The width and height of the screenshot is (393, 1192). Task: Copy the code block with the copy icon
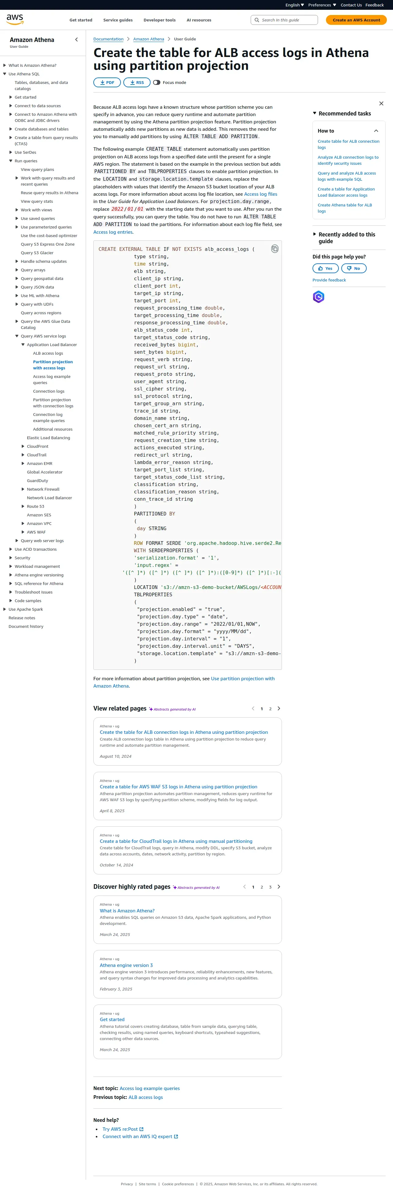pos(275,249)
